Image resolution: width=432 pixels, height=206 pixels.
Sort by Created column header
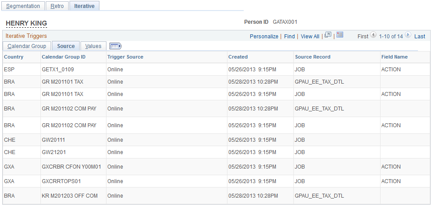point(238,57)
